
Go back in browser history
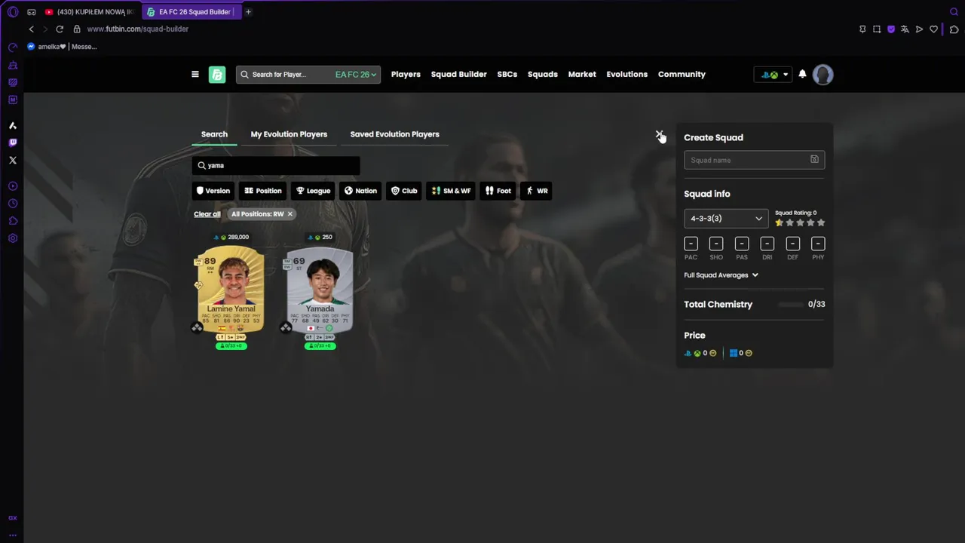pyautogui.click(x=31, y=29)
